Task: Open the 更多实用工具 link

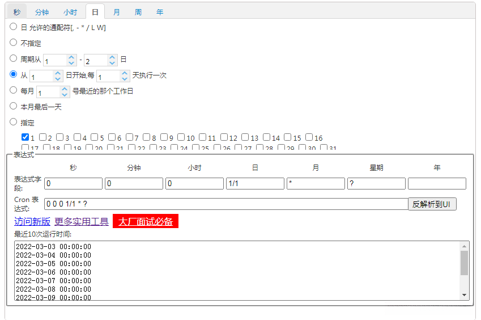Action: 82,221
